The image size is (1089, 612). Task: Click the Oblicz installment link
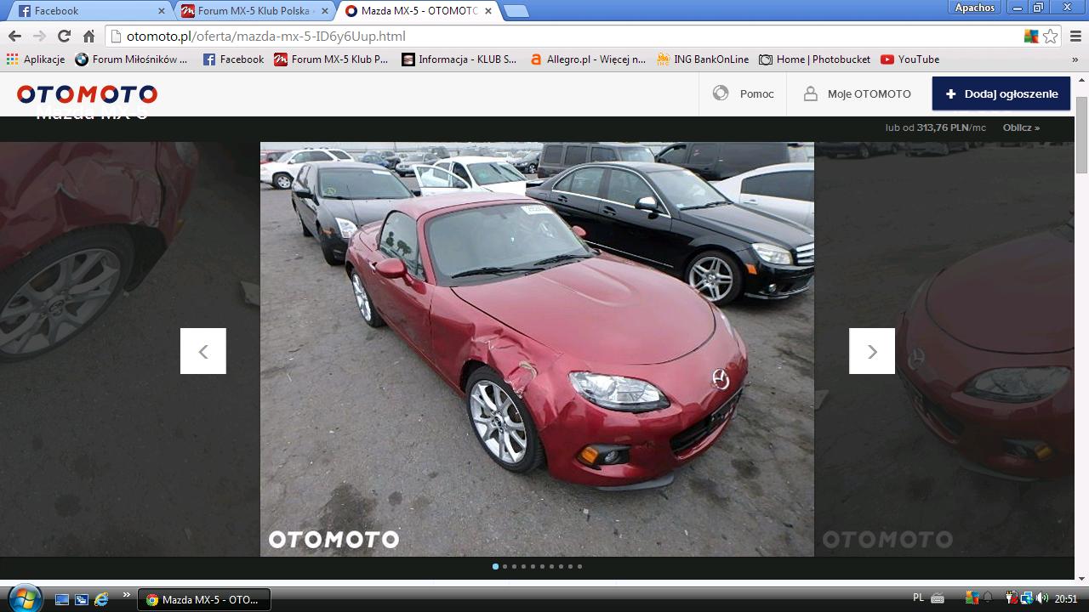(x=1021, y=127)
